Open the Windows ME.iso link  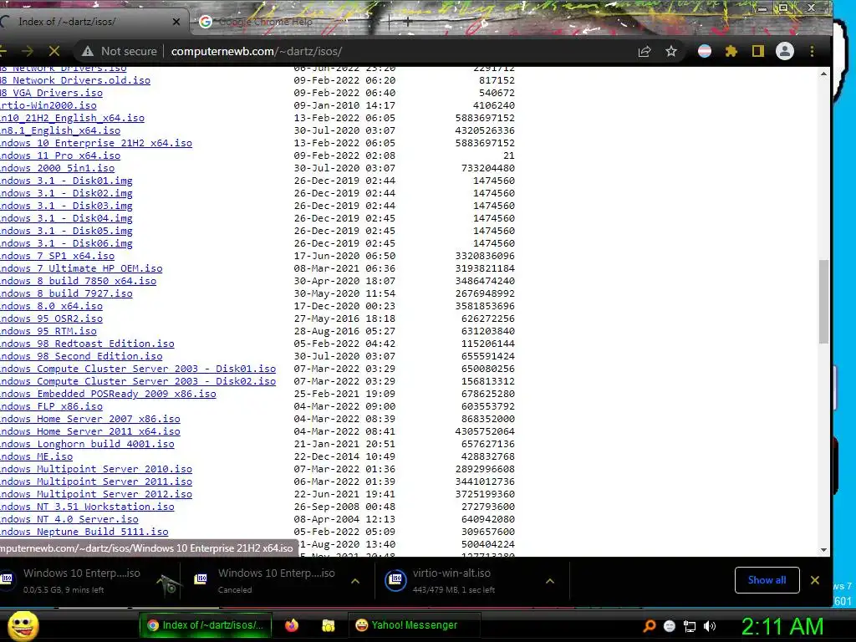coord(37,457)
